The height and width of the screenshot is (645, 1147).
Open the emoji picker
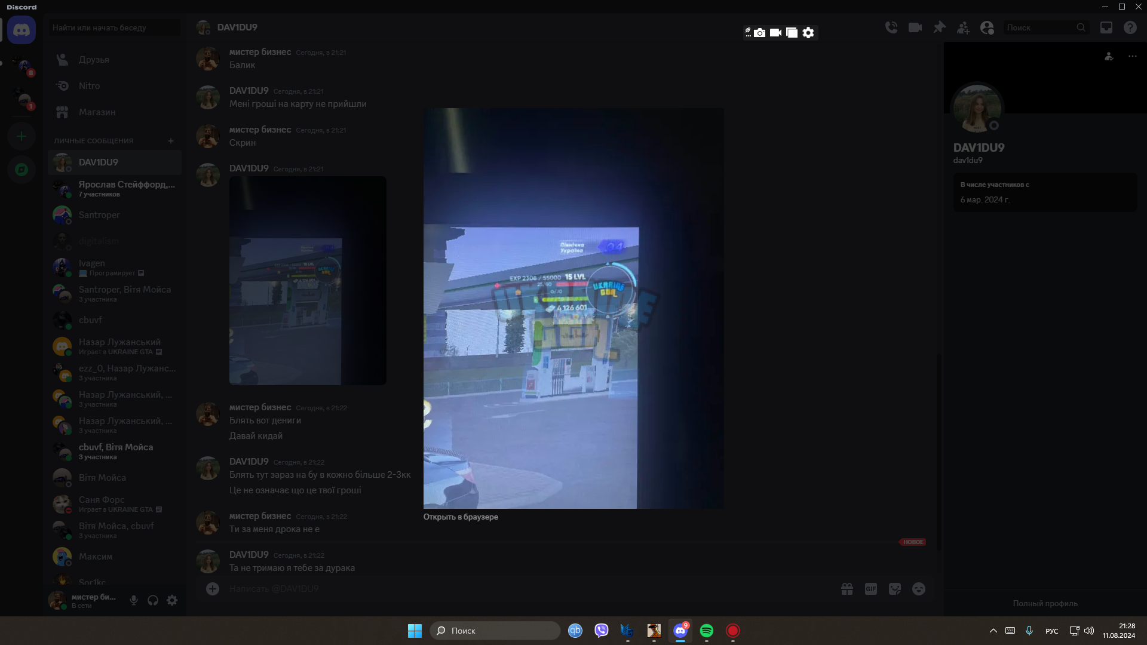coord(919,589)
